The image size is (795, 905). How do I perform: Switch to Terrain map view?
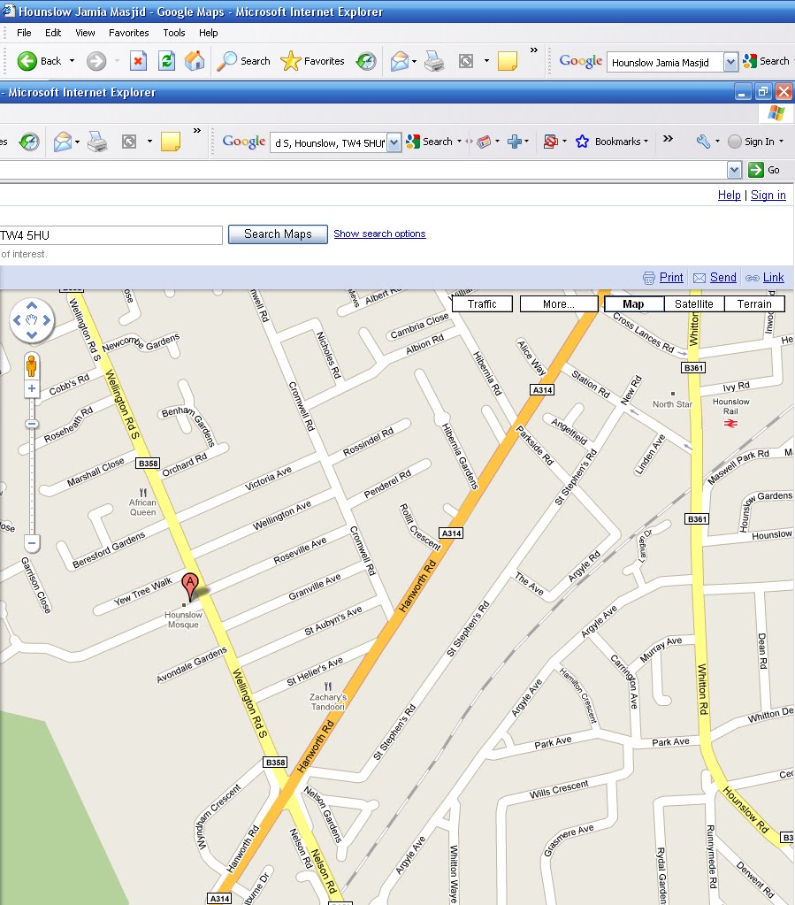pos(754,304)
